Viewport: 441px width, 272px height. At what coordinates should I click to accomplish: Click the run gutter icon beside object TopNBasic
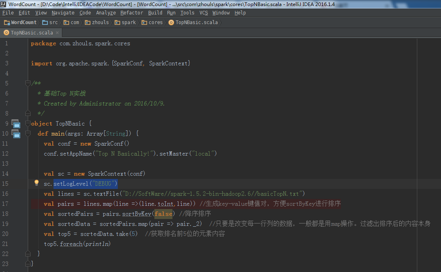pos(16,124)
